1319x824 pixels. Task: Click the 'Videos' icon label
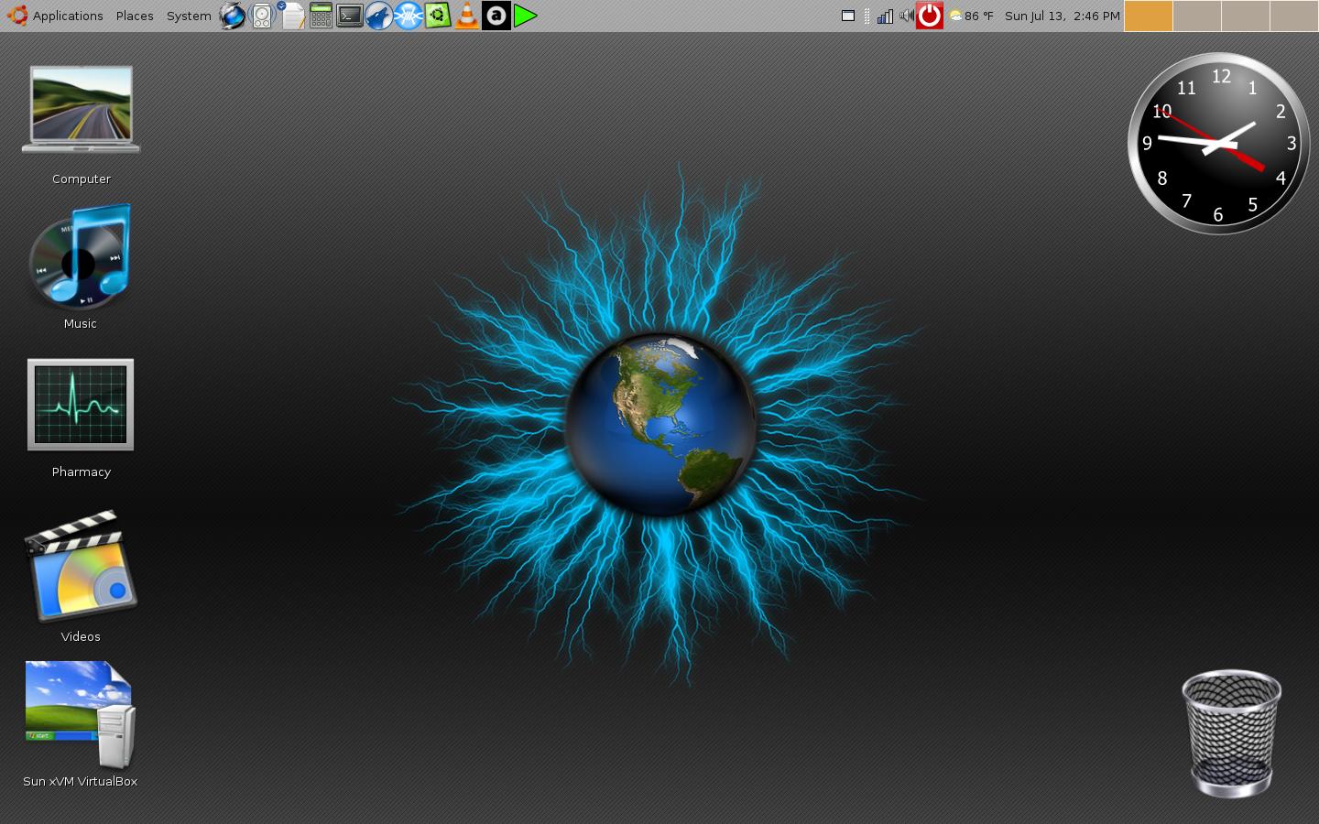coord(81,637)
